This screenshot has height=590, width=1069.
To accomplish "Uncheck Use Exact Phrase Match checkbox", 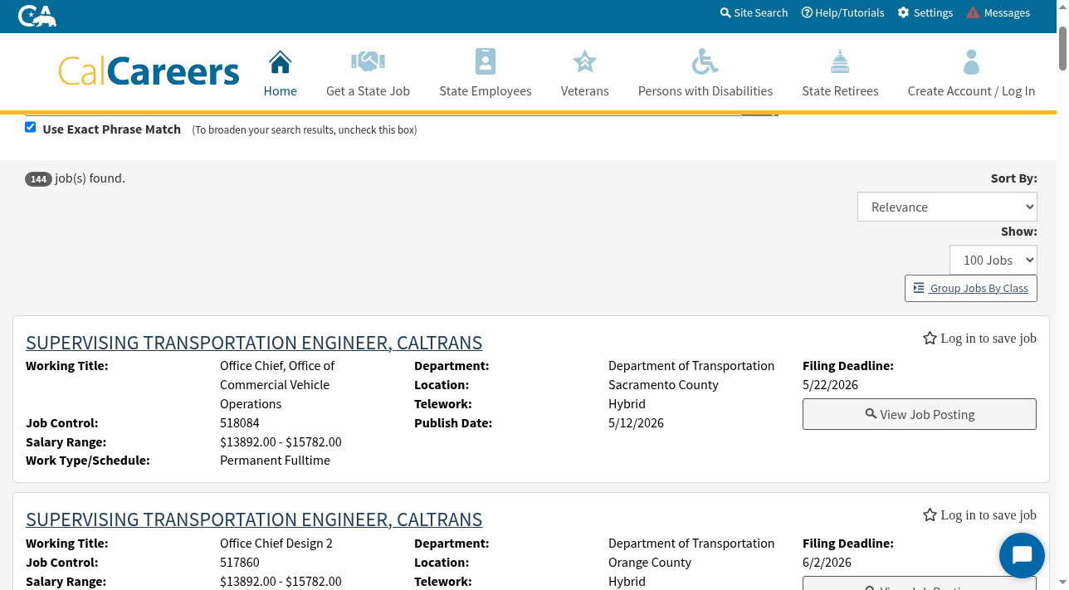I will pos(31,127).
